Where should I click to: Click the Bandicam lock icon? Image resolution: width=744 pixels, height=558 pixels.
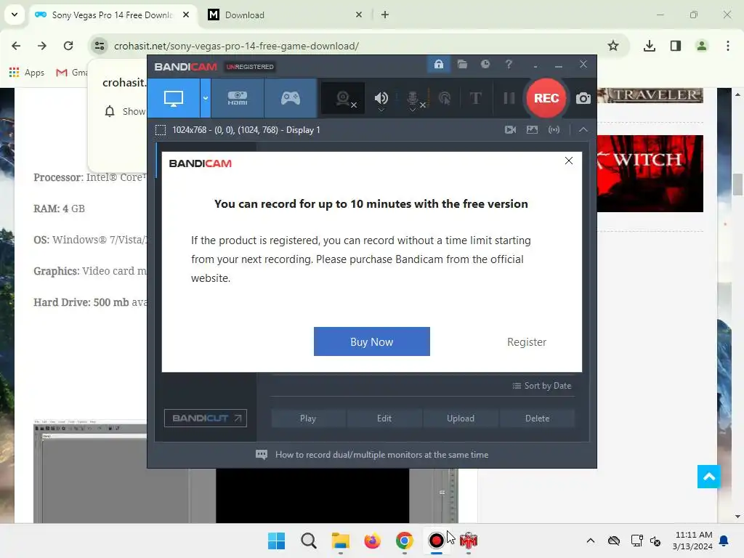(x=438, y=64)
